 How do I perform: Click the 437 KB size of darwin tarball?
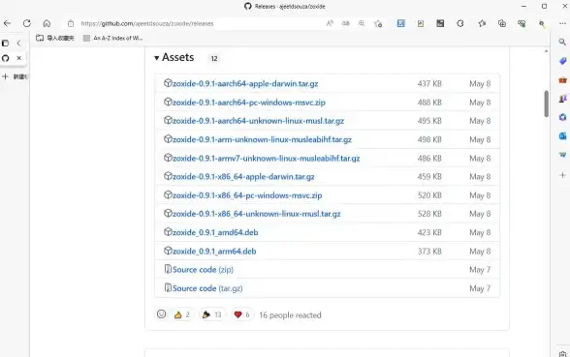tap(429, 84)
